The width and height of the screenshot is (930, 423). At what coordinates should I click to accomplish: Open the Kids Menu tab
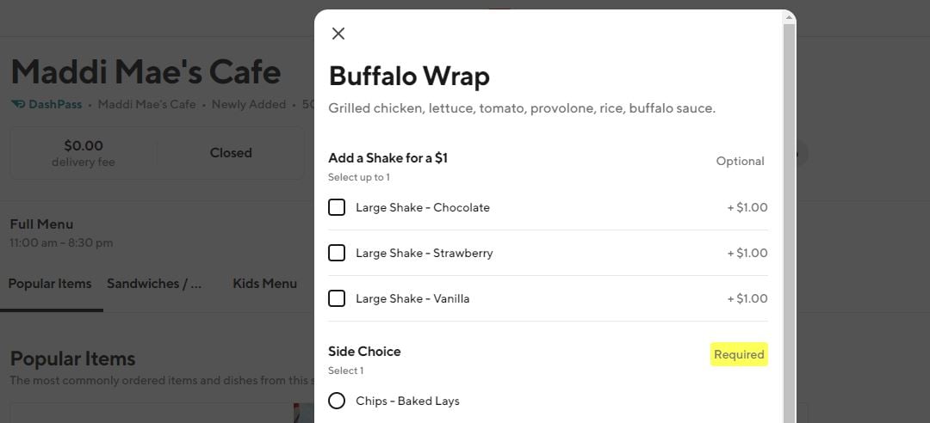264,284
